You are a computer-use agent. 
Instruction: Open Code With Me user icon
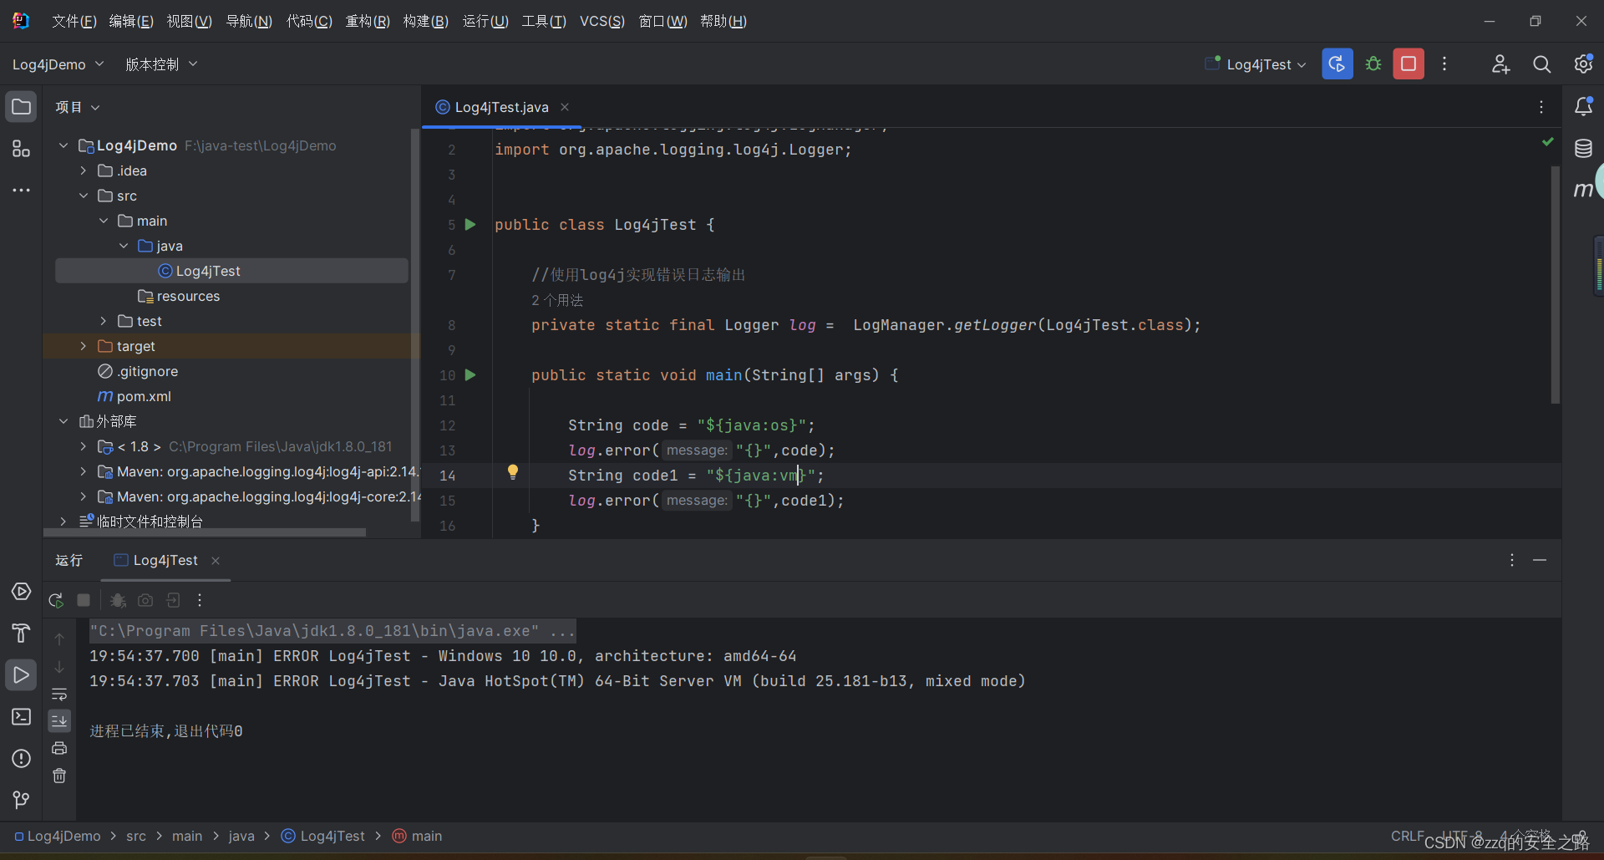point(1500,64)
